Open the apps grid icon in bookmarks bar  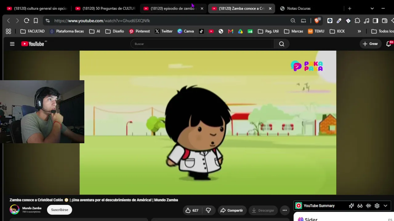pyautogui.click(x=8, y=31)
